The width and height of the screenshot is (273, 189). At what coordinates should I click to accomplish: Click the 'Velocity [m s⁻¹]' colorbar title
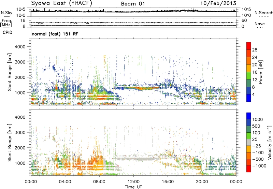click(270, 142)
